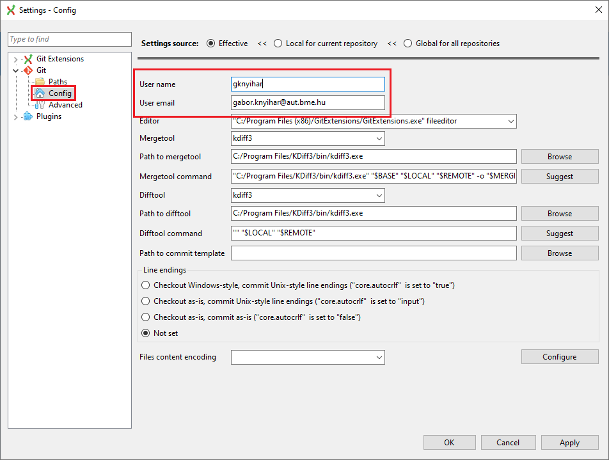Viewport: 609px width, 460px height.
Task: Enable Checkout as-is, commit as-is option
Action: pos(146,317)
